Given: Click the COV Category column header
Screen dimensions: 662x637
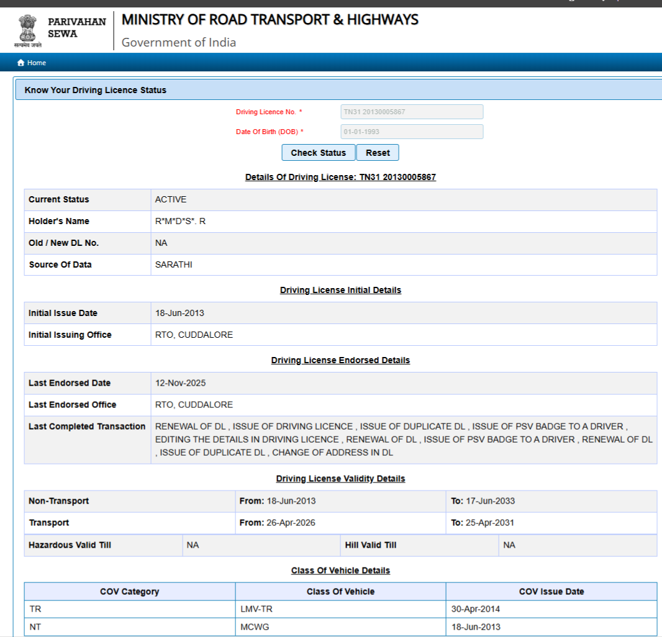Looking at the screenshot, I should [x=130, y=592].
